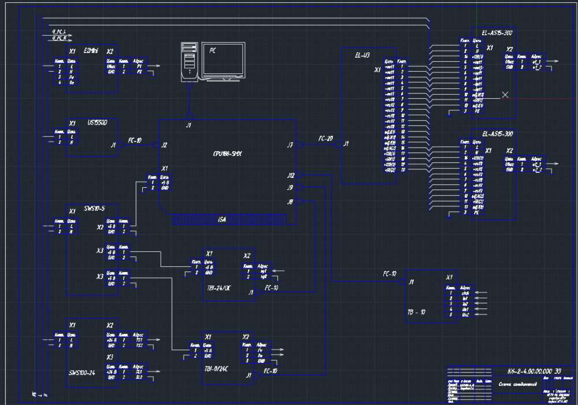Click the X cross marker near EL-AS15-300

(505, 95)
